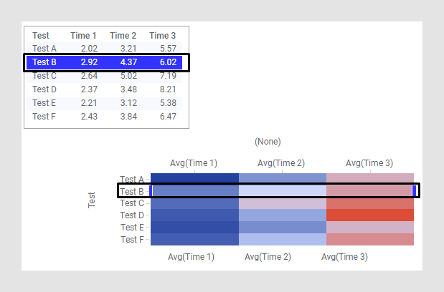
Task: Click Avg(Time 2) column label above heat map
Action: 281,163
